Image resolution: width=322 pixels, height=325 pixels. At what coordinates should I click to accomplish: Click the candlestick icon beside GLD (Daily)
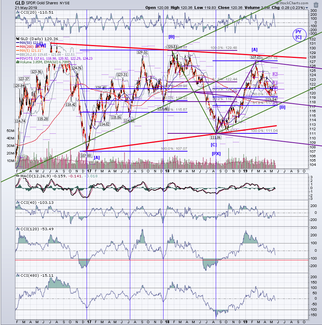click(18, 39)
